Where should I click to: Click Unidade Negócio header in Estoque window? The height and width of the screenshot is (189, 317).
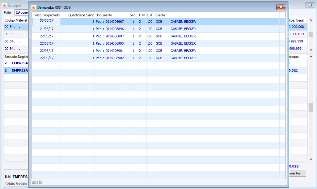[16, 57]
